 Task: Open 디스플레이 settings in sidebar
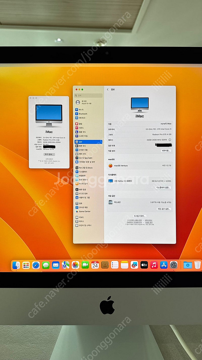coord(88,172)
